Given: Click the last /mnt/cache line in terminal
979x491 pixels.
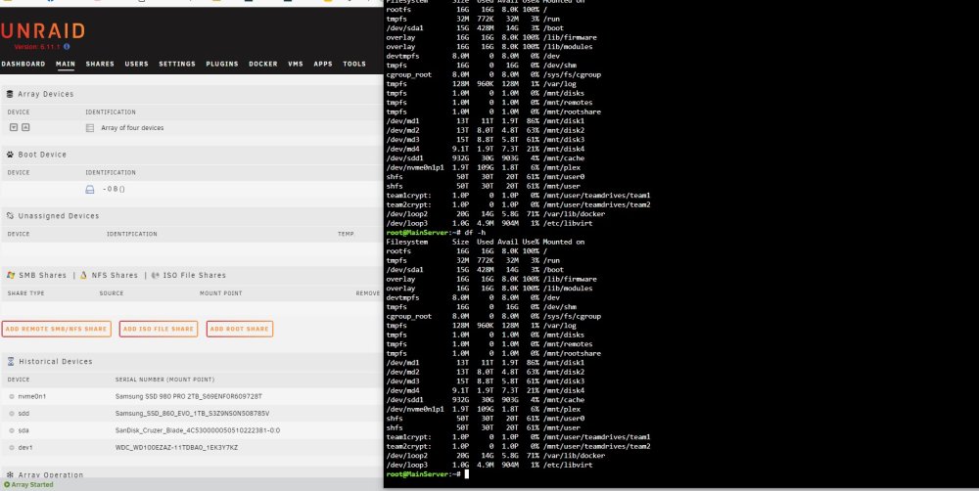Looking at the screenshot, I should pyautogui.click(x=486, y=400).
